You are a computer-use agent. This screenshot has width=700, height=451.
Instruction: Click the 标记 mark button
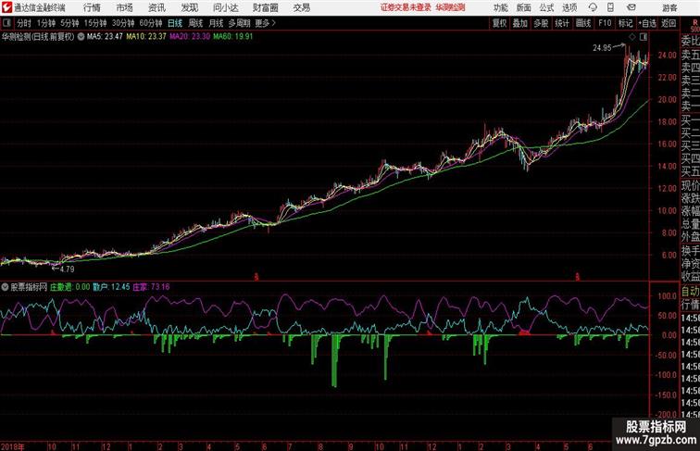pyautogui.click(x=625, y=23)
